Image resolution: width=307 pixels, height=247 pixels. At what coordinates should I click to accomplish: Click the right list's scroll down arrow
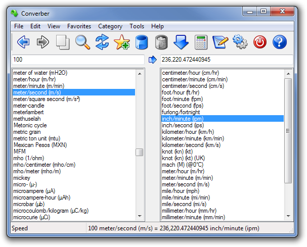point(288,216)
